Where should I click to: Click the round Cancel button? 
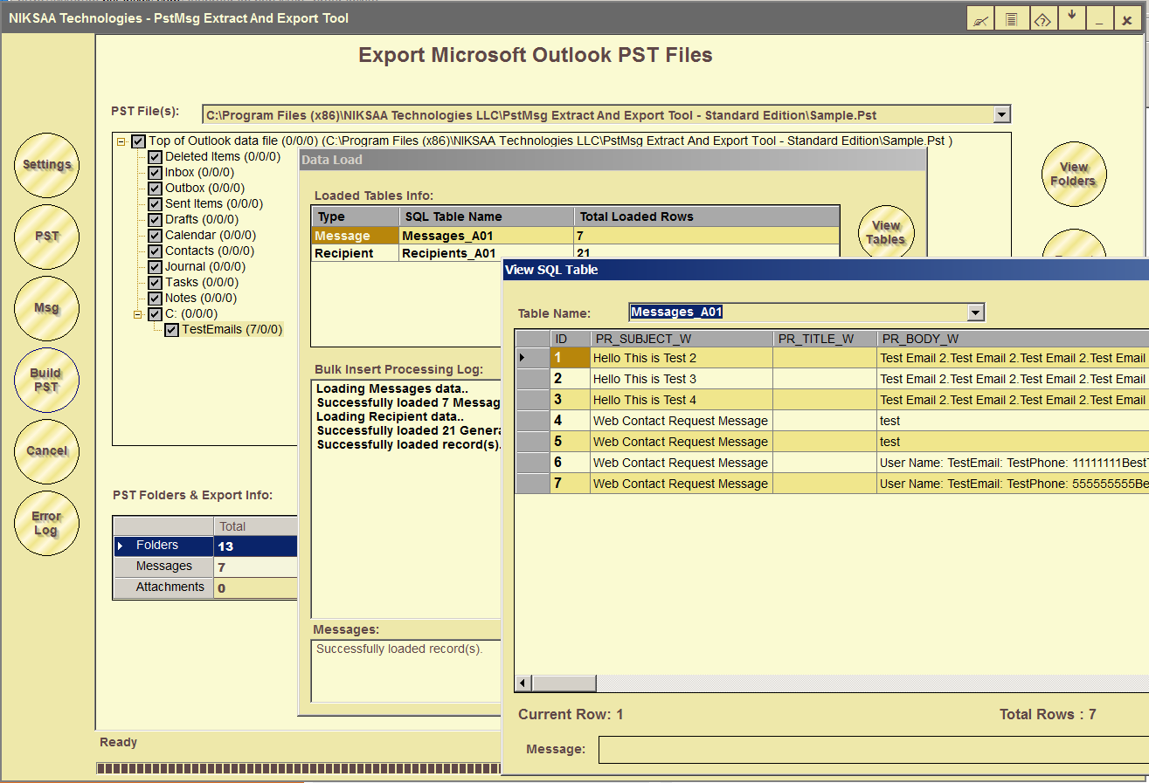pos(47,451)
